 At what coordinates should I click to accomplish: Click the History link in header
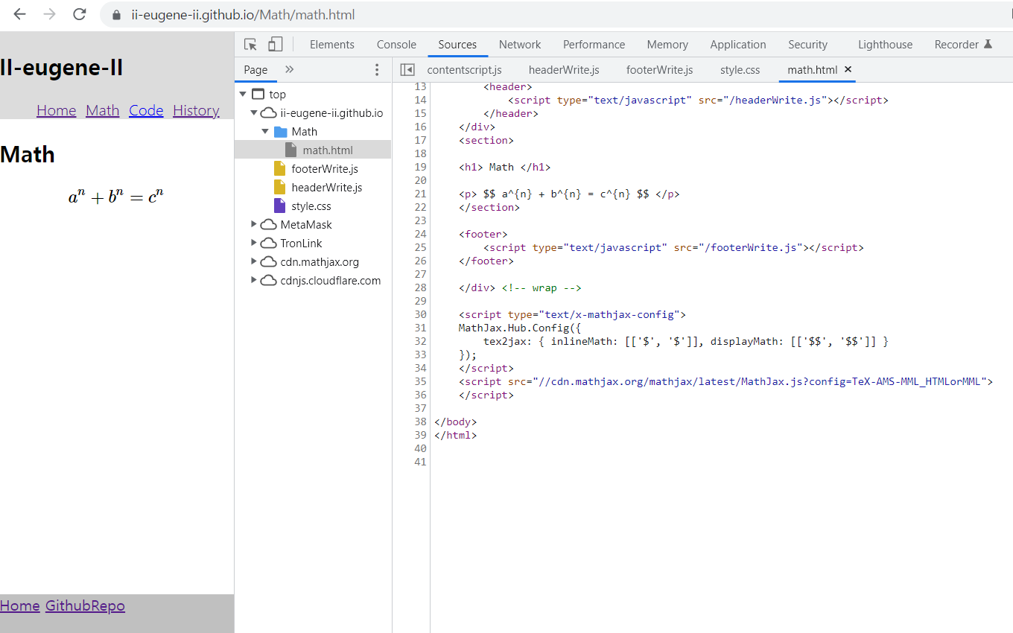[x=196, y=110]
